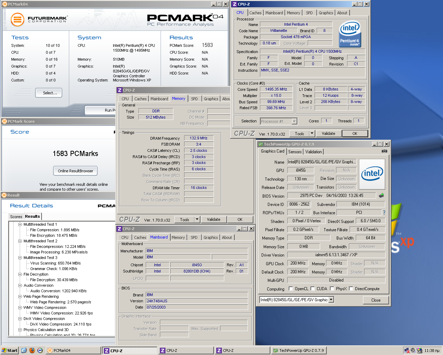Image resolution: width=443 pixels, height=355 pixels.
Task: Click the Futuremark orange logo in PCMark04
Action: click(17, 20)
